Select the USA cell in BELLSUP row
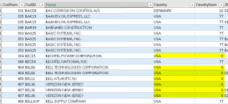 tap(174, 101)
